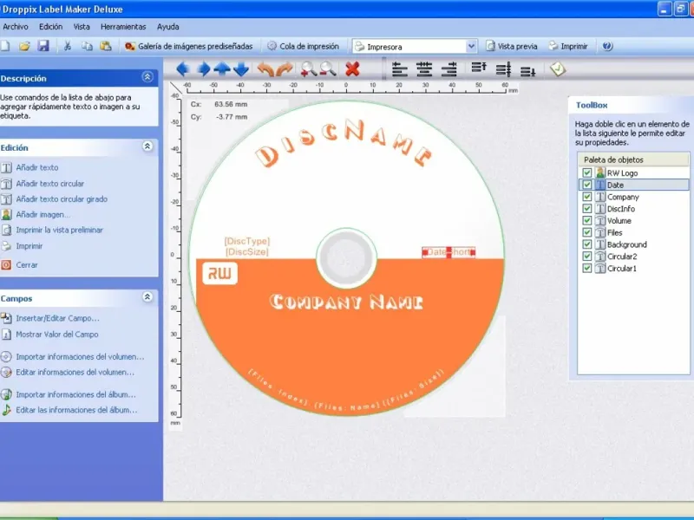Align objects left
This screenshot has height=520, width=694.
(x=399, y=69)
